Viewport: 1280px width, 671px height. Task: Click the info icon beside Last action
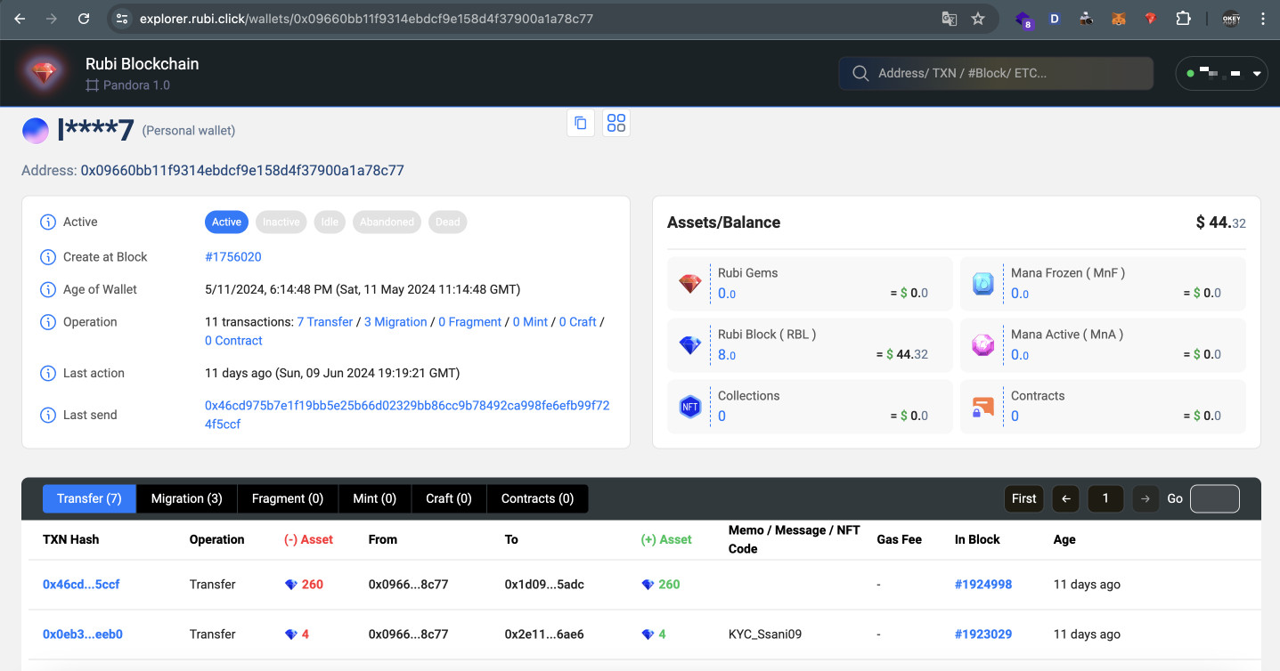(48, 373)
